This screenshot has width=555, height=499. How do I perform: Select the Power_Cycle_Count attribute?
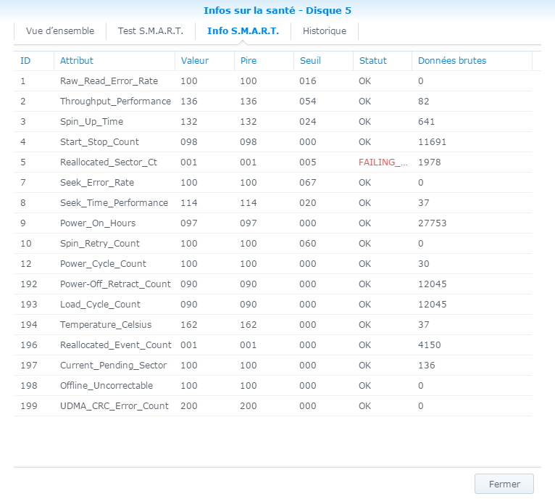click(x=103, y=264)
